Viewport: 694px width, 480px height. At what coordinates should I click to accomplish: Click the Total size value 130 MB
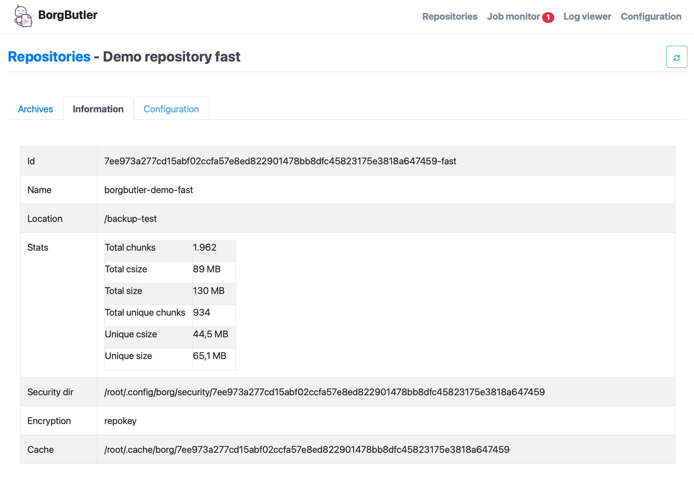[209, 291]
